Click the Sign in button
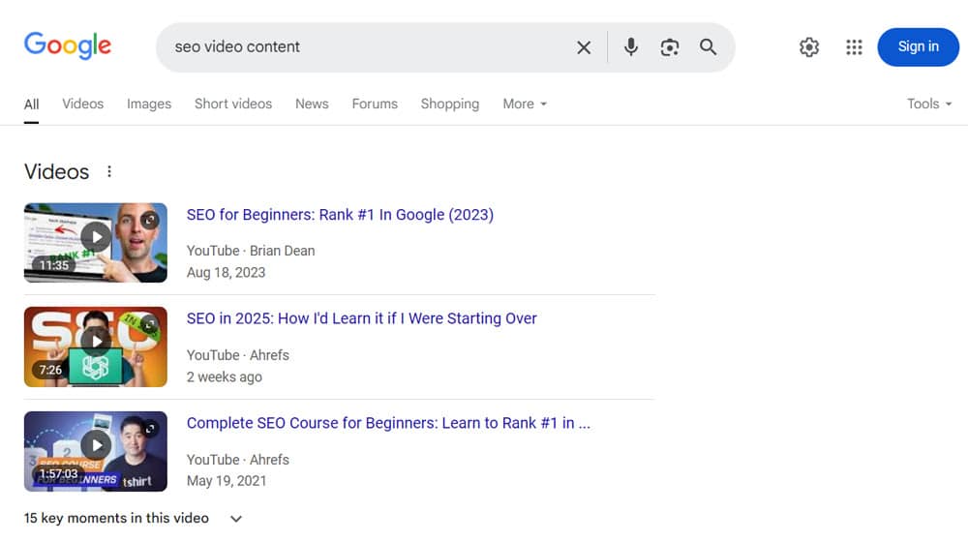968x542 pixels. pos(918,46)
